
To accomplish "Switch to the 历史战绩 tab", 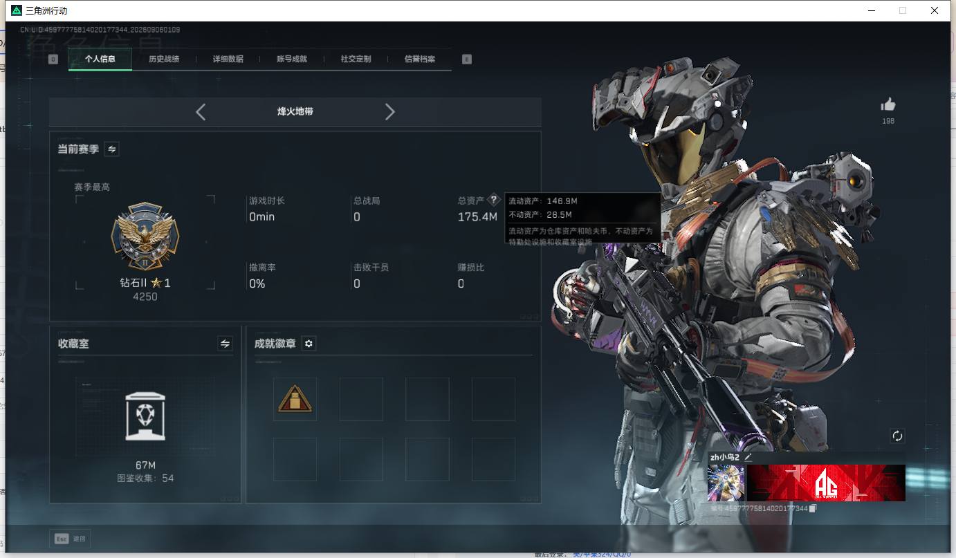I will (164, 59).
